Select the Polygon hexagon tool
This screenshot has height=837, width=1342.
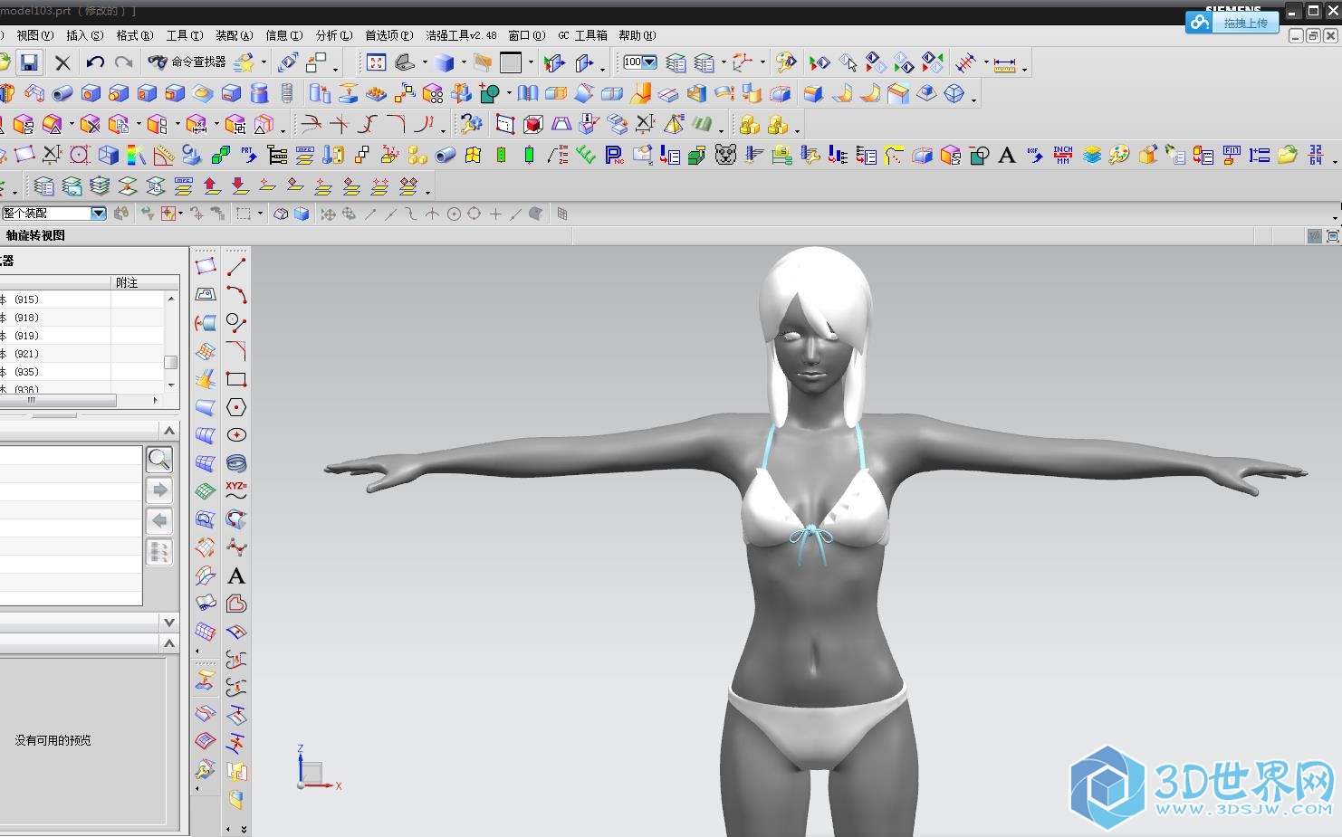pyautogui.click(x=236, y=407)
